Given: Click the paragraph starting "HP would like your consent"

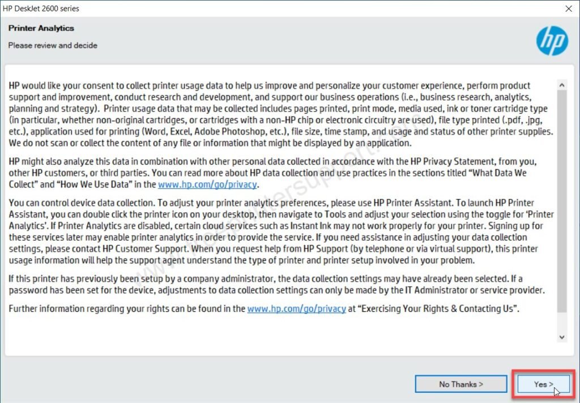Looking at the screenshot, I should pyautogui.click(x=281, y=114).
